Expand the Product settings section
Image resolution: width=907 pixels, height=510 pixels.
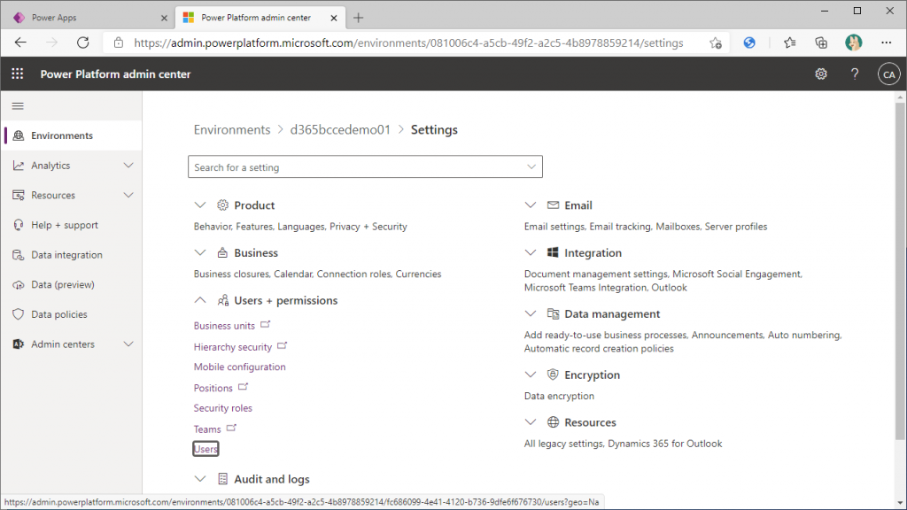coord(200,205)
